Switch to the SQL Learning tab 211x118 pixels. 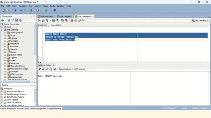click(65, 16)
